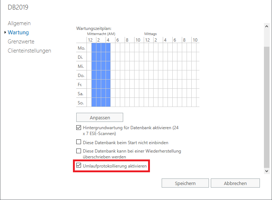Select Wartung in the left navigation

tap(18, 32)
